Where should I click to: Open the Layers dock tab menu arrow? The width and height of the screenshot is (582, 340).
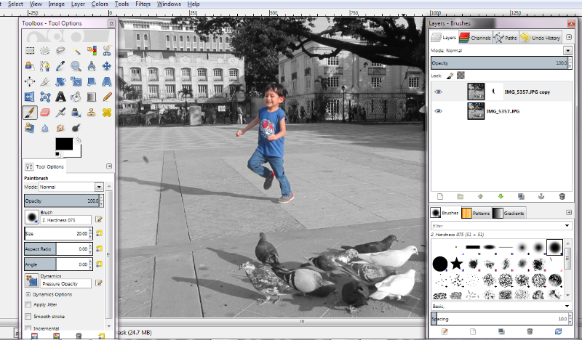[569, 37]
